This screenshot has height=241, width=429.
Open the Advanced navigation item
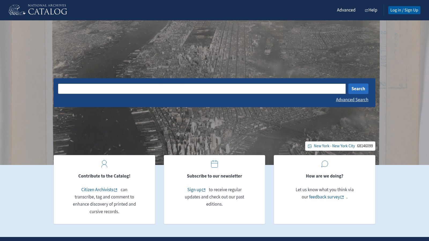click(x=346, y=10)
